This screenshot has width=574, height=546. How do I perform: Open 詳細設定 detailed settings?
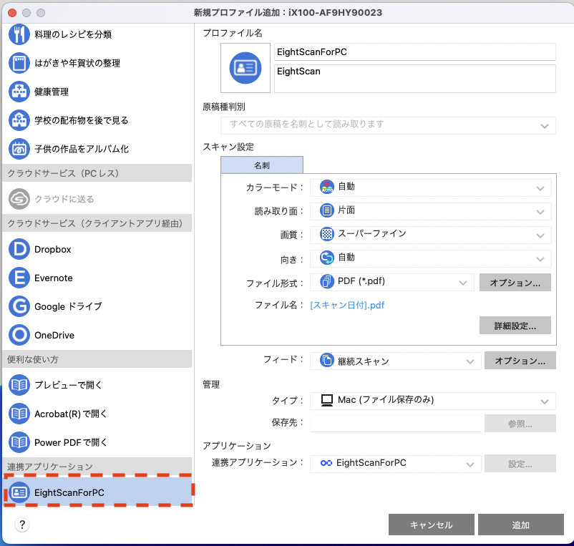pos(515,326)
